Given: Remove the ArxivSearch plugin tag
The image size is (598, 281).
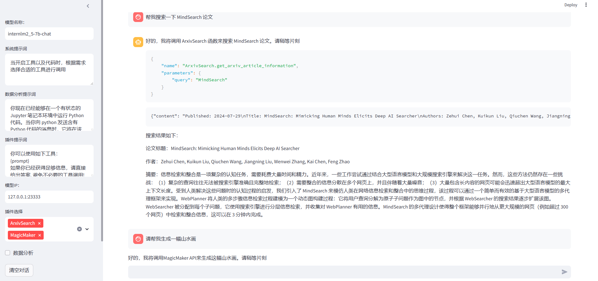Looking at the screenshot, I should click(39, 223).
